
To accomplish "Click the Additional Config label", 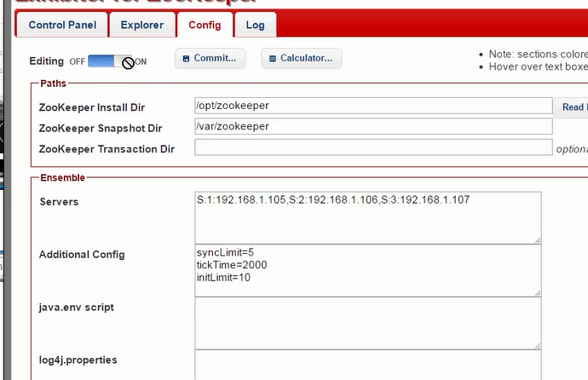I will 82,255.
